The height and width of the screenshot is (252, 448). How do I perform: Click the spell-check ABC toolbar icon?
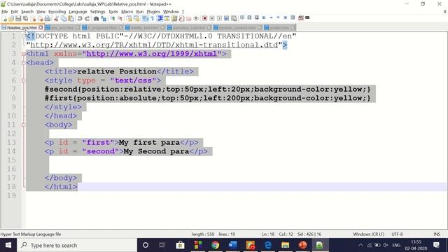click(x=300, y=17)
